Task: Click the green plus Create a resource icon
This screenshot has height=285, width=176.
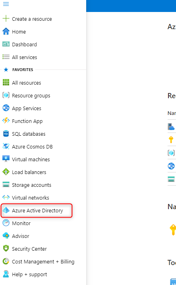Action: click(6, 18)
